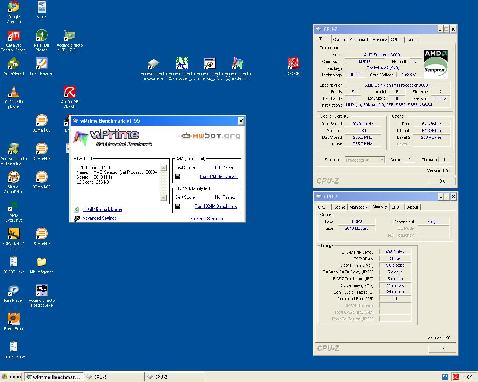Screen dimensions: 478x382
Task: Open Mainboard tab in upper CPU-Z
Action: [x=358, y=40]
